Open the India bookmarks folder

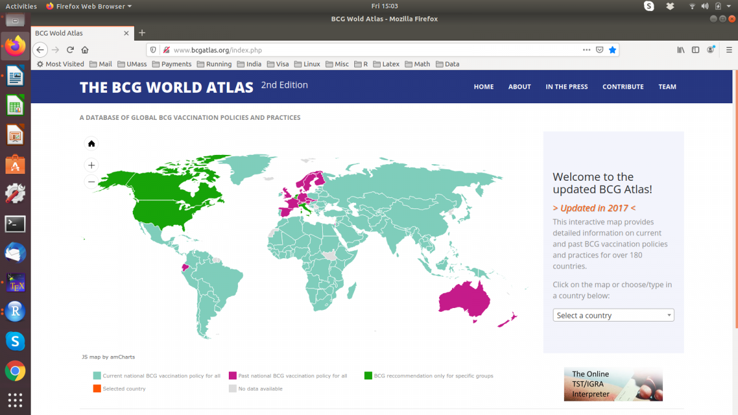[248, 64]
